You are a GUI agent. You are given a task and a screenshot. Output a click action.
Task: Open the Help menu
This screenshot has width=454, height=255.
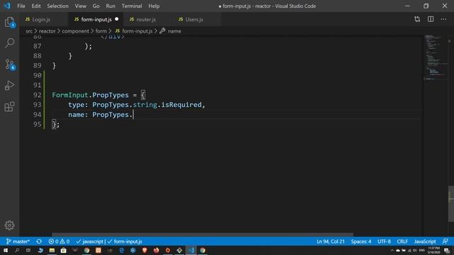tap(154, 6)
